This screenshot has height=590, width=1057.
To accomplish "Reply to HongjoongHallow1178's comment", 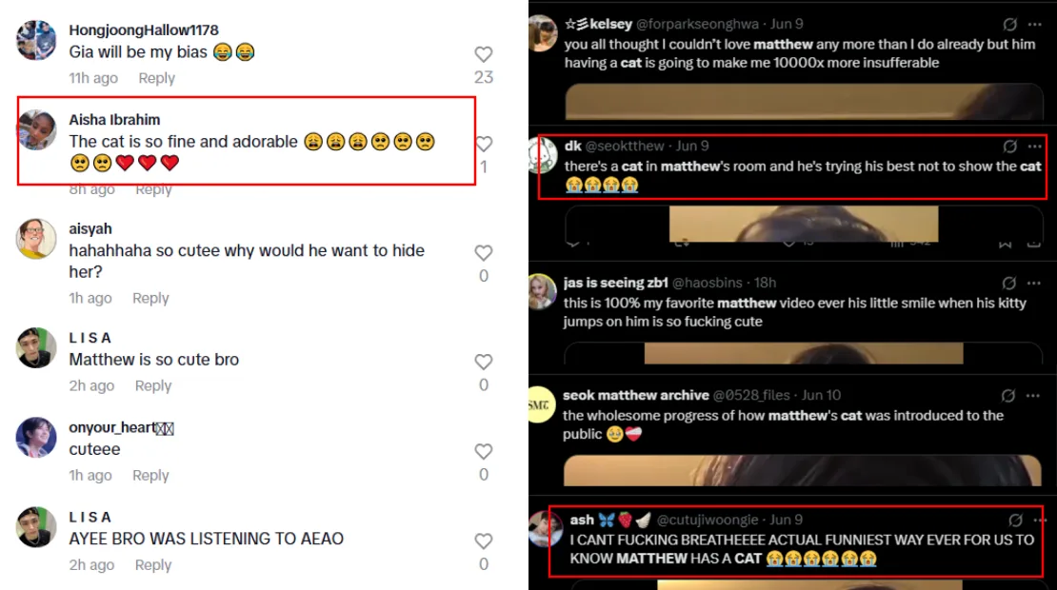I will 156,78.
